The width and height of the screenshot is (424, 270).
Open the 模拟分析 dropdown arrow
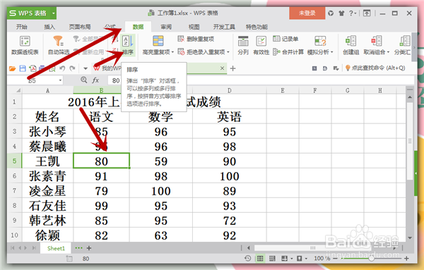coord(332,52)
